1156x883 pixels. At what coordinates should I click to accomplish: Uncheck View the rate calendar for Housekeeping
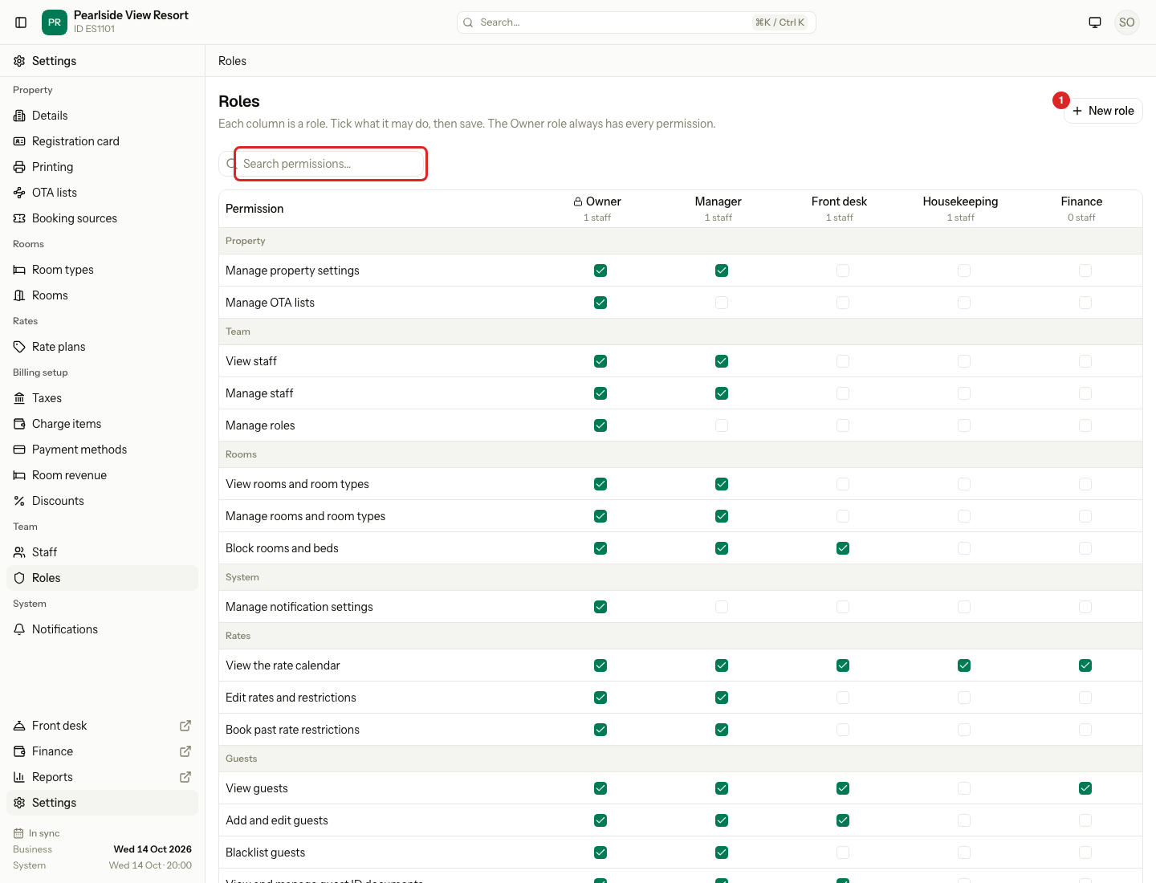point(964,665)
